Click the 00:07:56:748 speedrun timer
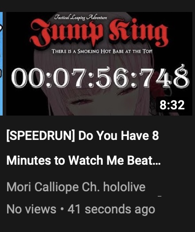This screenshot has height=232, width=195. [x=100, y=77]
